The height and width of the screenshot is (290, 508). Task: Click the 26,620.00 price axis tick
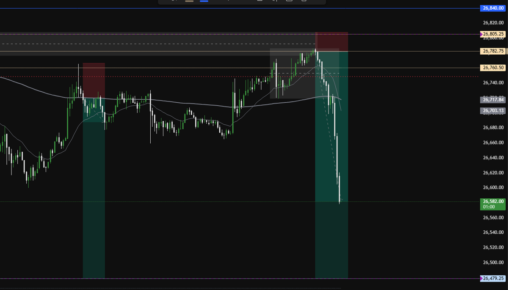(493, 173)
